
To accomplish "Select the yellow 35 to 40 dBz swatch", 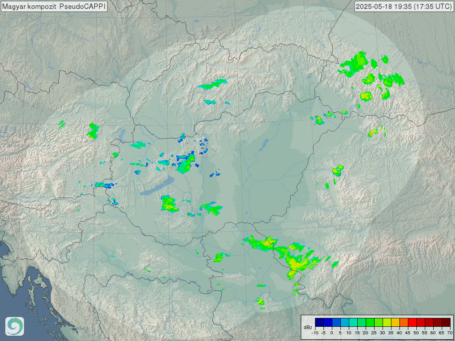I will (x=395, y=322).
